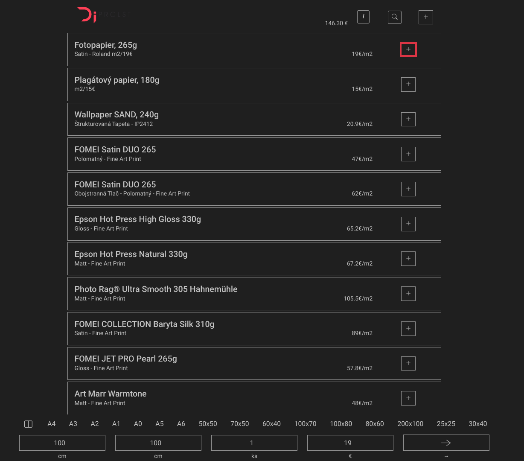The height and width of the screenshot is (461, 524).
Task: Pick the 80x60 size preset
Action: point(375,424)
